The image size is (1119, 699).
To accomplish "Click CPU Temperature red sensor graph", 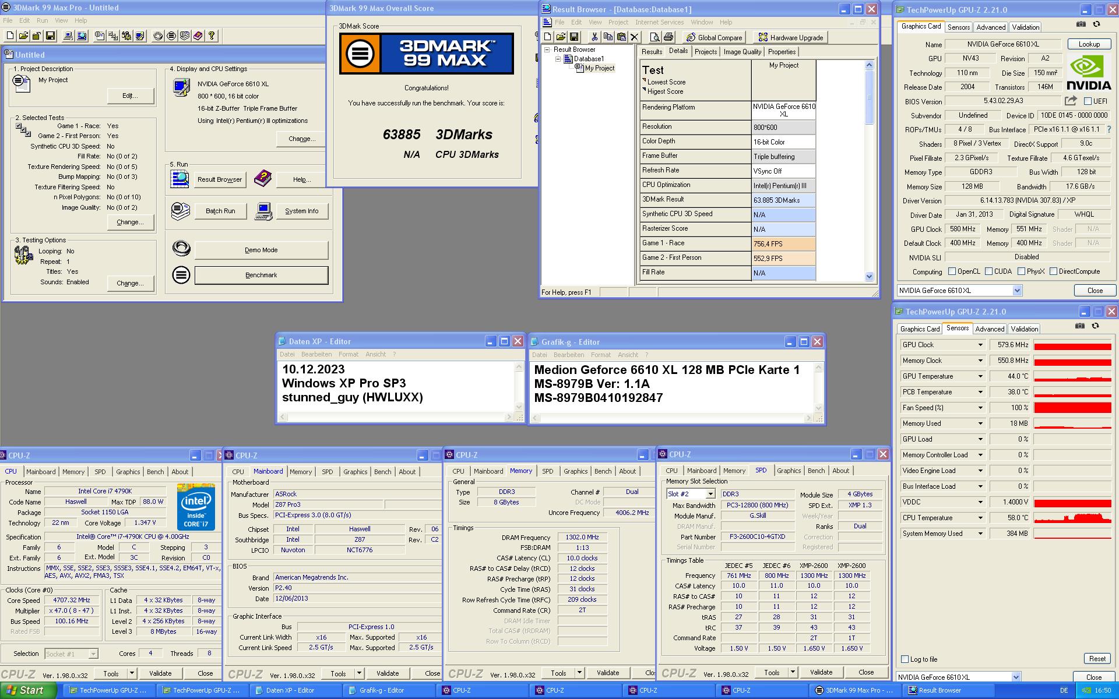I will [x=1072, y=518].
